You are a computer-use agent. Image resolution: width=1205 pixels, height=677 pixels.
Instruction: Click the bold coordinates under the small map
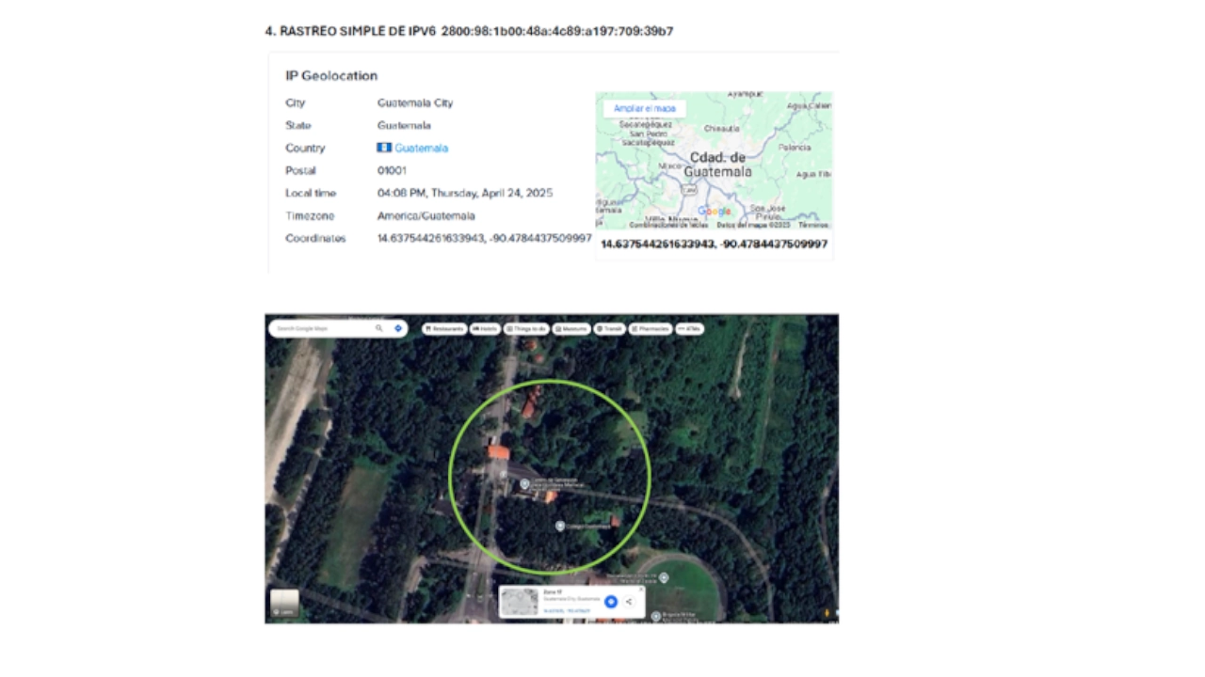coord(715,244)
